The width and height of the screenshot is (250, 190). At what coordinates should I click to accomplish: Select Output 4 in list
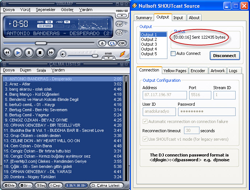click(x=153, y=49)
